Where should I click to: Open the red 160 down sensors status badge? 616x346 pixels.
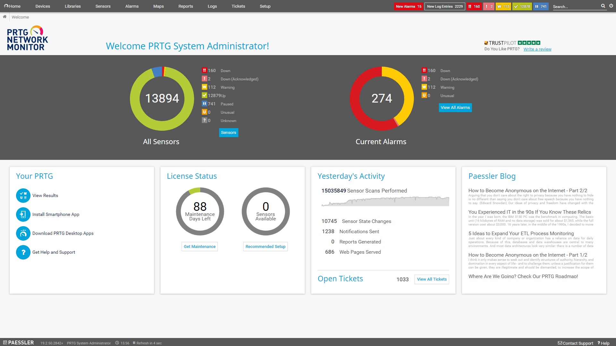pyautogui.click(x=474, y=6)
